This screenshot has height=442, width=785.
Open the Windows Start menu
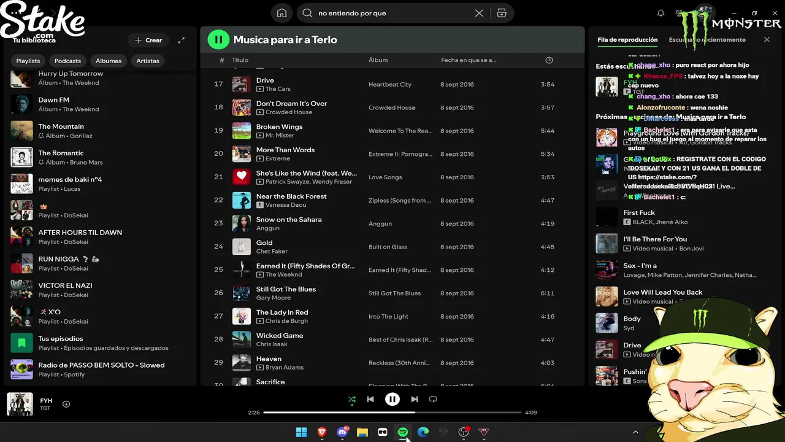tap(301, 432)
